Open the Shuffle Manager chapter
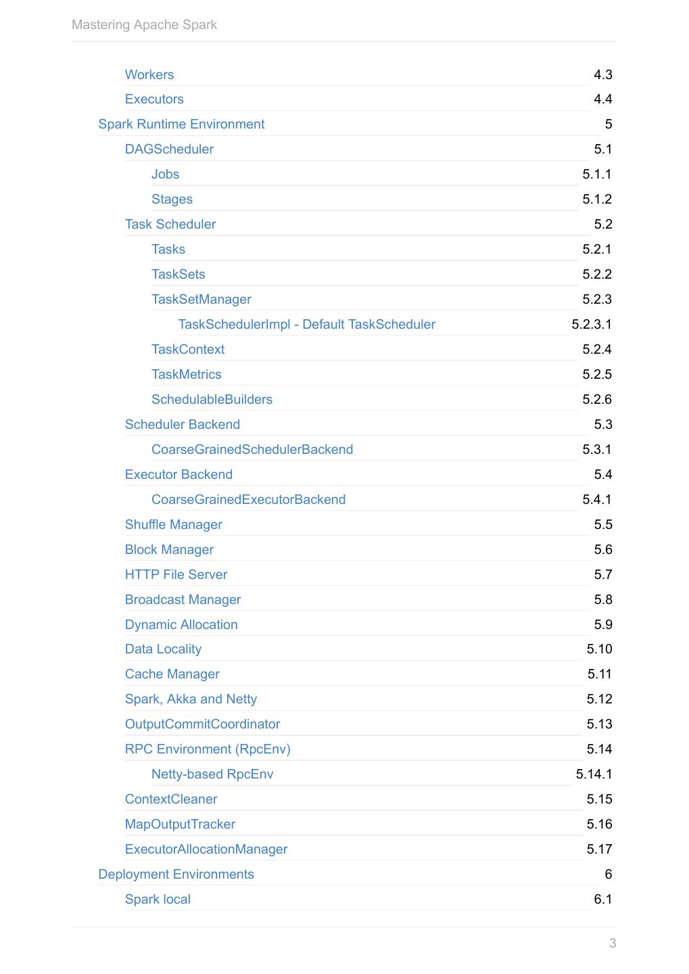Screen dimensions: 689x974 pyautogui.click(x=173, y=525)
